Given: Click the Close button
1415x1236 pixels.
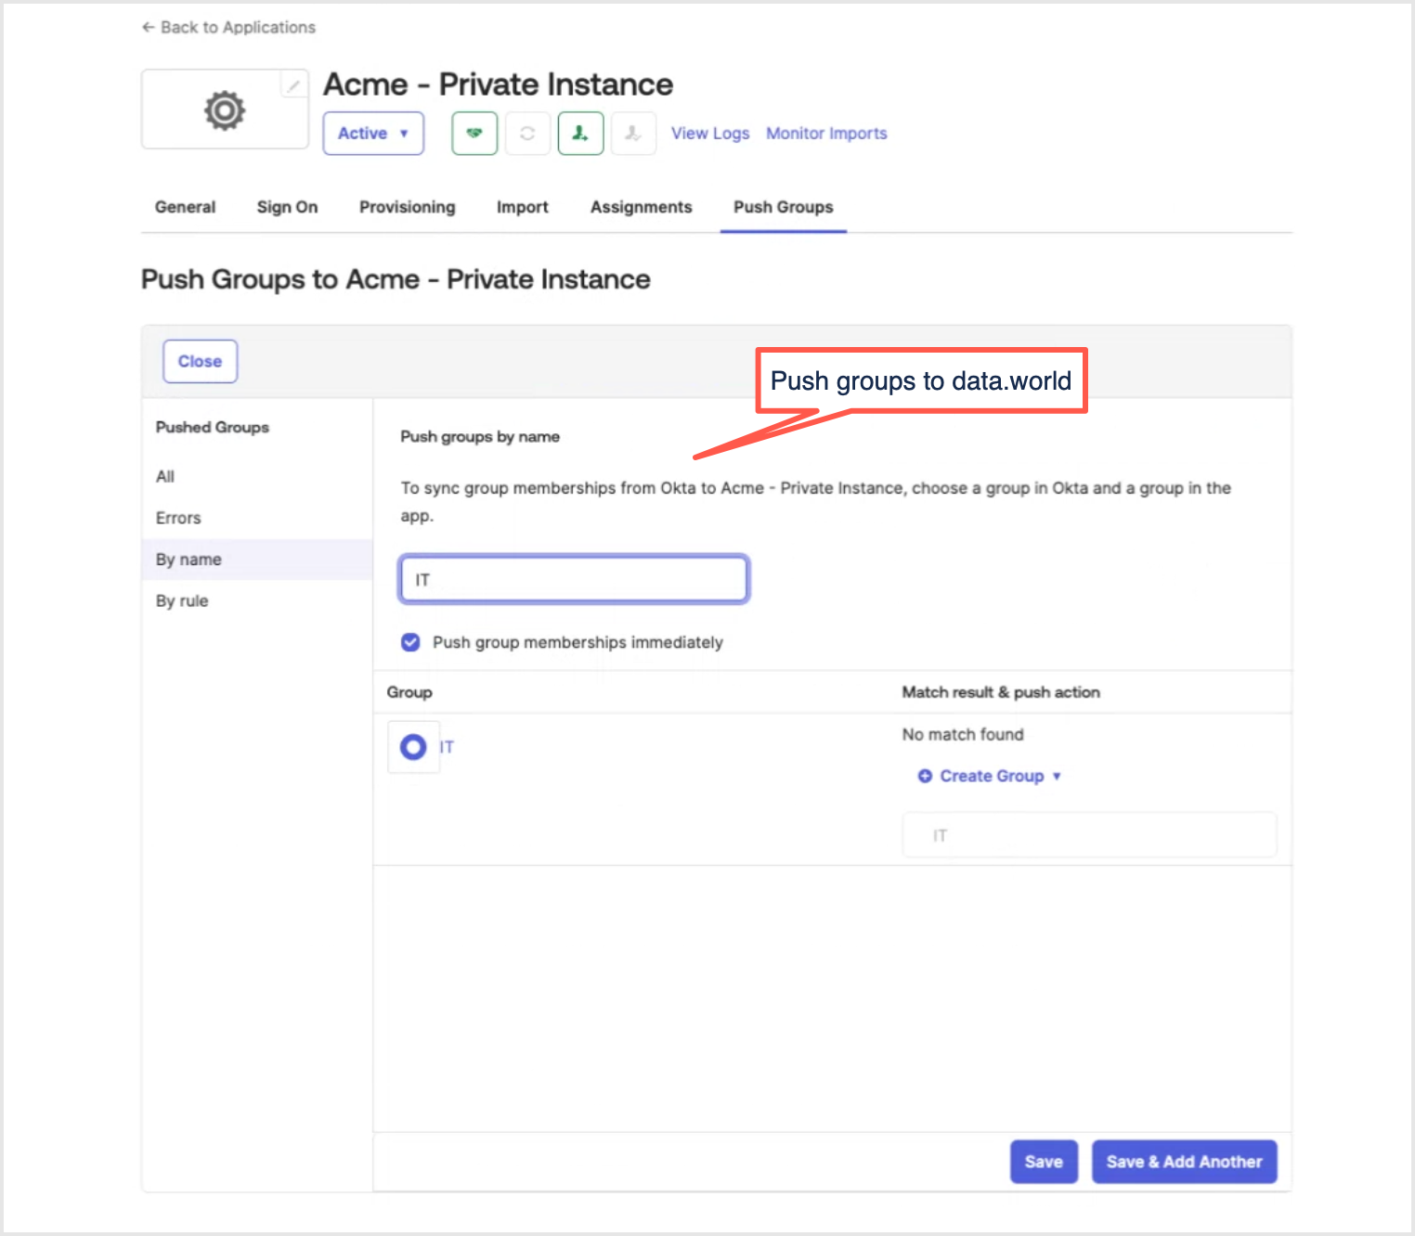Looking at the screenshot, I should coord(201,362).
